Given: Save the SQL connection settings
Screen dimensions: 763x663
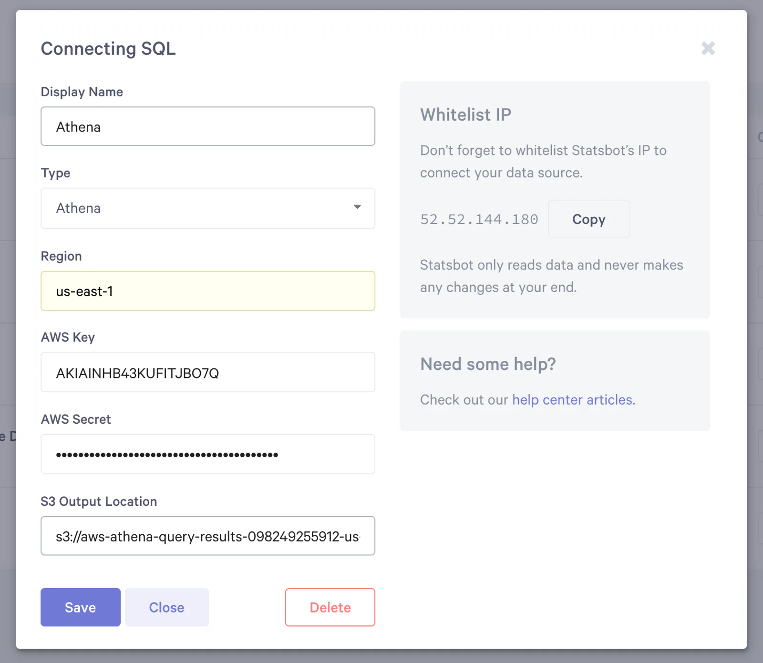Looking at the screenshot, I should pyautogui.click(x=81, y=607).
